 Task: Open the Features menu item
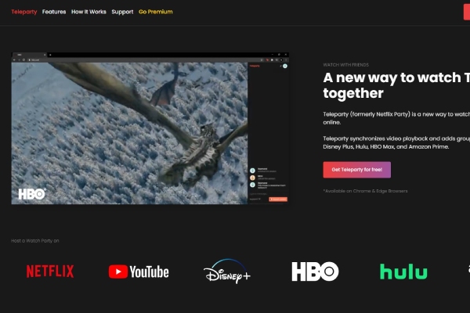tap(54, 12)
